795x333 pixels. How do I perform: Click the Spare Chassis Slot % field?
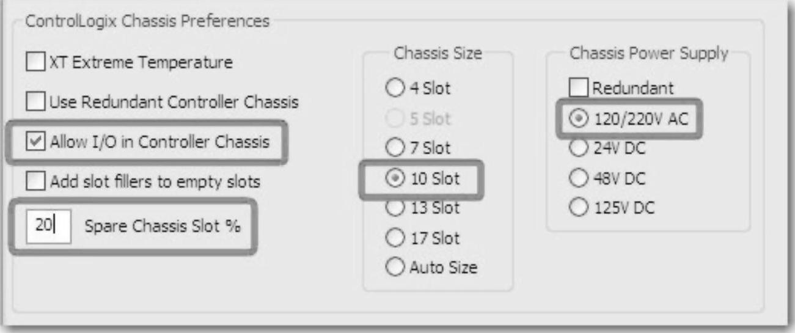click(49, 226)
